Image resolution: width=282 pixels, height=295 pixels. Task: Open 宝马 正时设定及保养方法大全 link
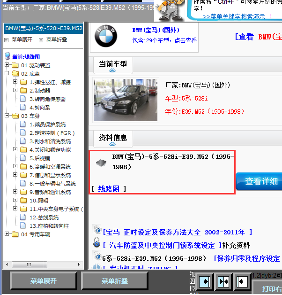click(178, 232)
